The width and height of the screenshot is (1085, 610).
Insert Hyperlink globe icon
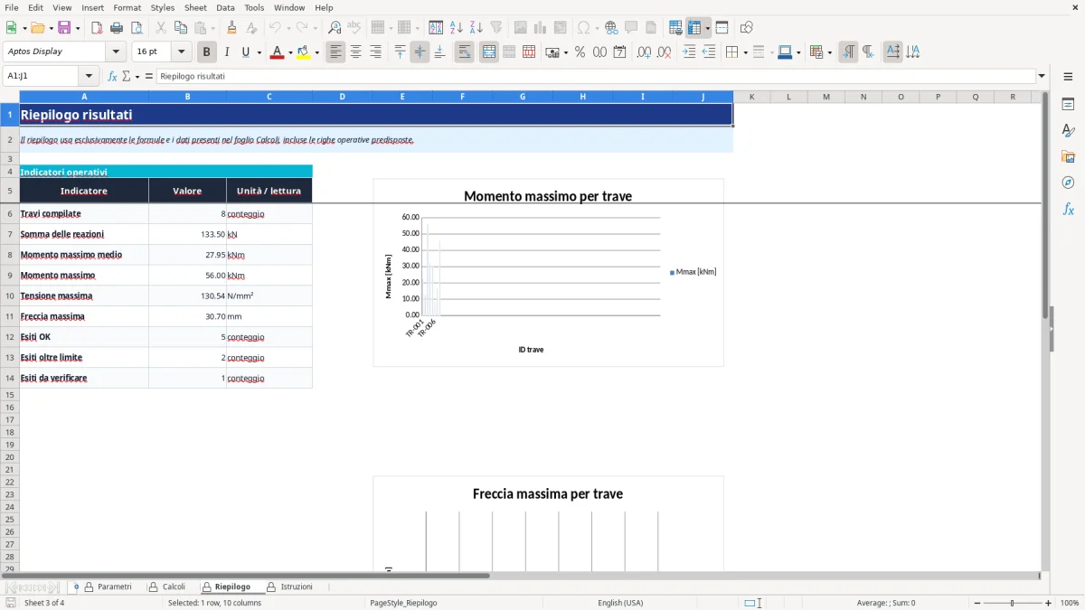[611, 28]
